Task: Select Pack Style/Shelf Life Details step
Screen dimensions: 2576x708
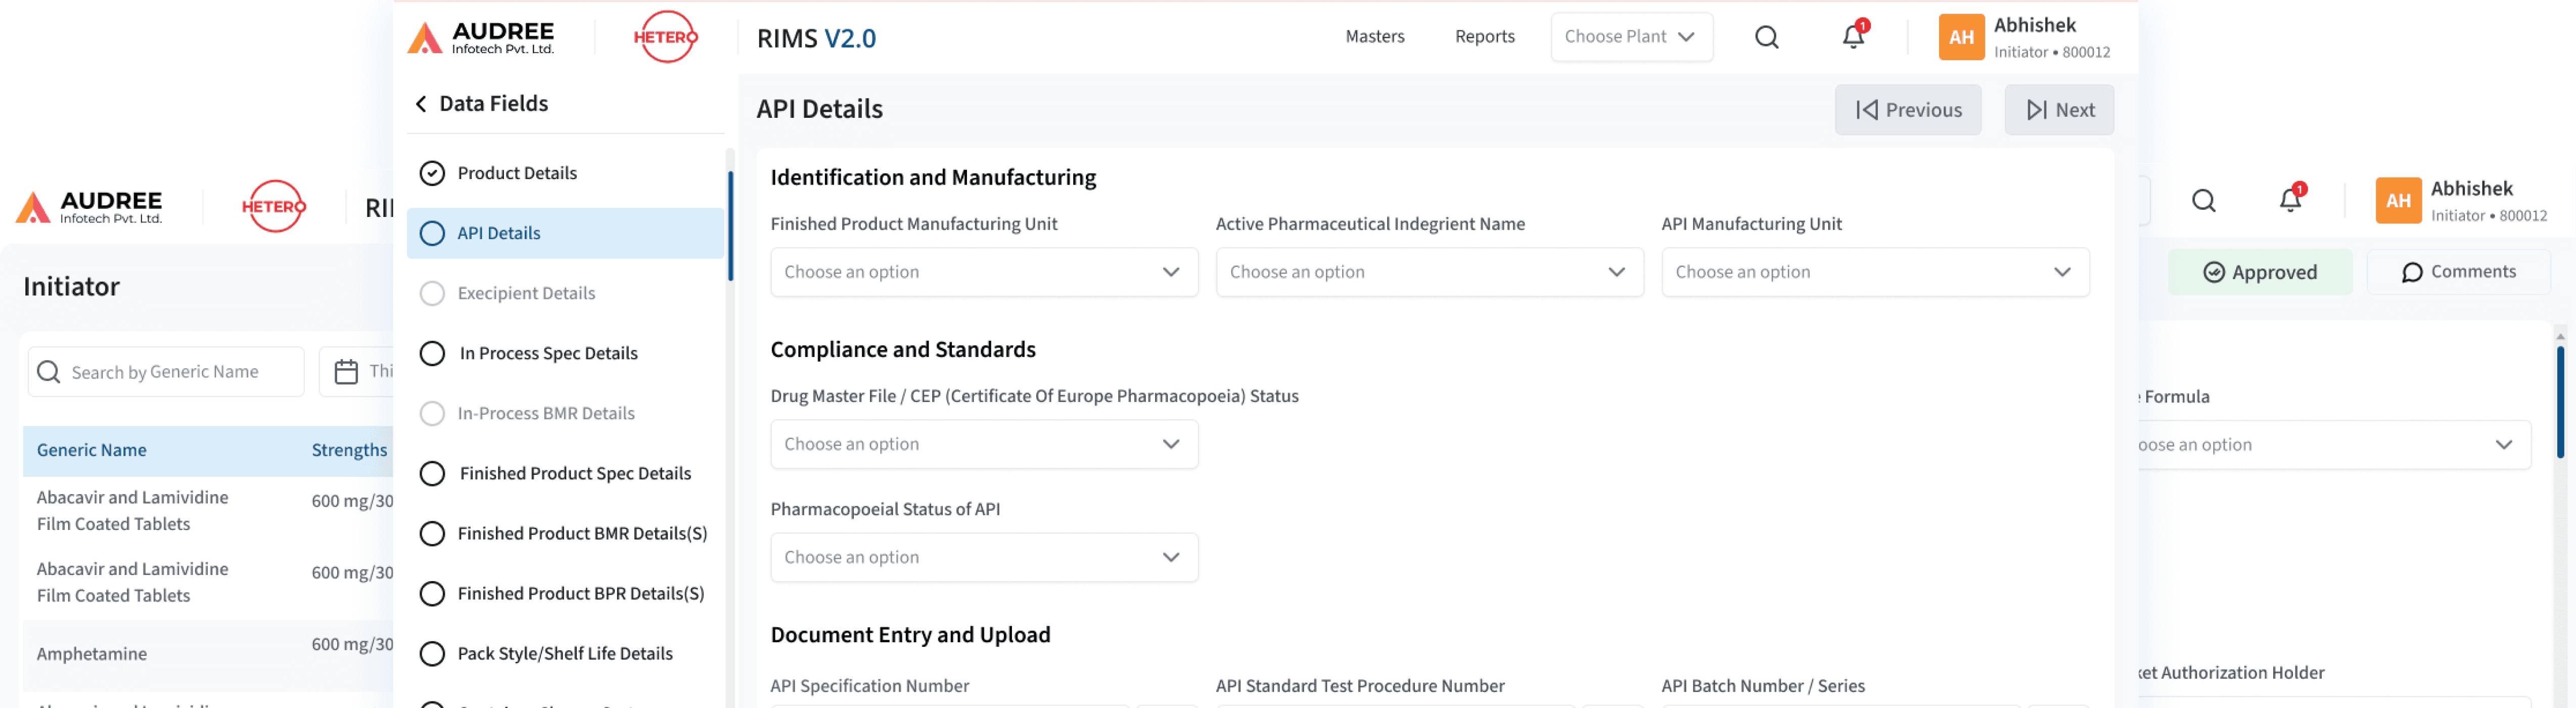Action: click(564, 653)
